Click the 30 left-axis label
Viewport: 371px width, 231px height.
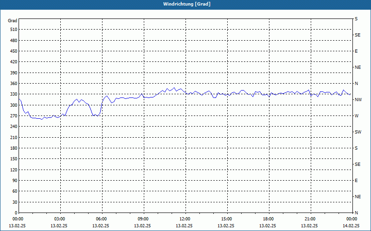[x=15, y=202]
